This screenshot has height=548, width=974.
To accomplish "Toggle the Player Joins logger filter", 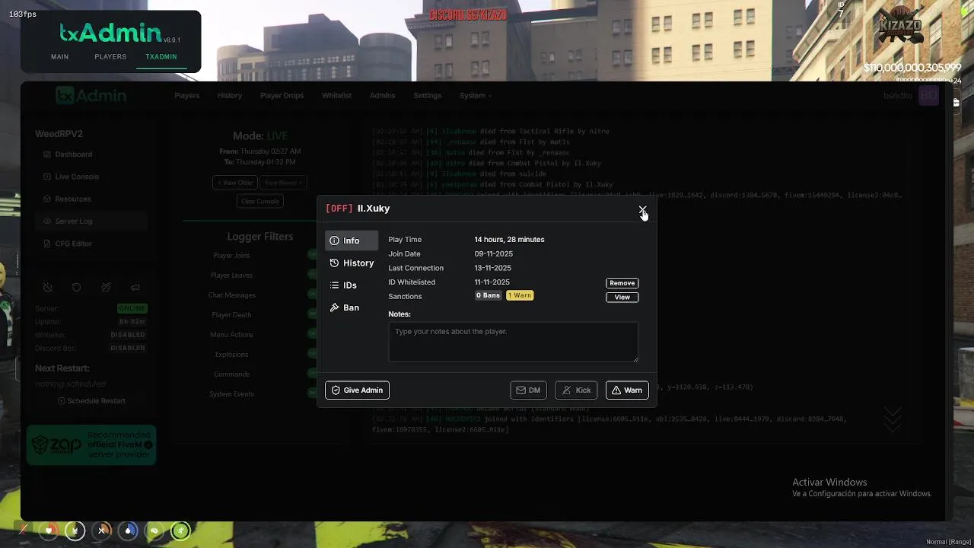I will coord(312,256).
